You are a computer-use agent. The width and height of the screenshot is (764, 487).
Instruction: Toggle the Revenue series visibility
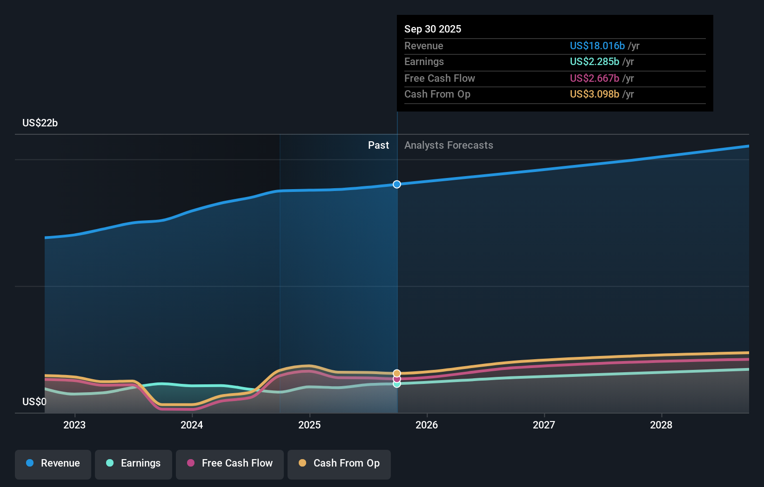pyautogui.click(x=53, y=464)
